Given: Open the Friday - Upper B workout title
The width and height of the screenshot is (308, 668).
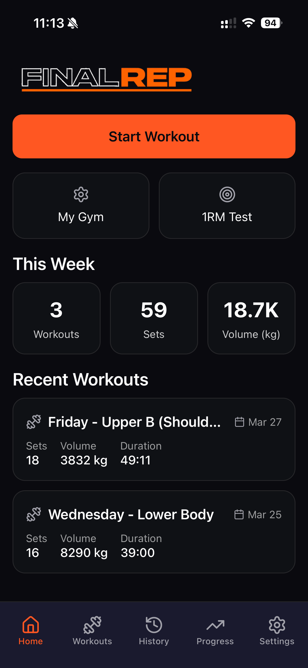Looking at the screenshot, I should tap(135, 422).
